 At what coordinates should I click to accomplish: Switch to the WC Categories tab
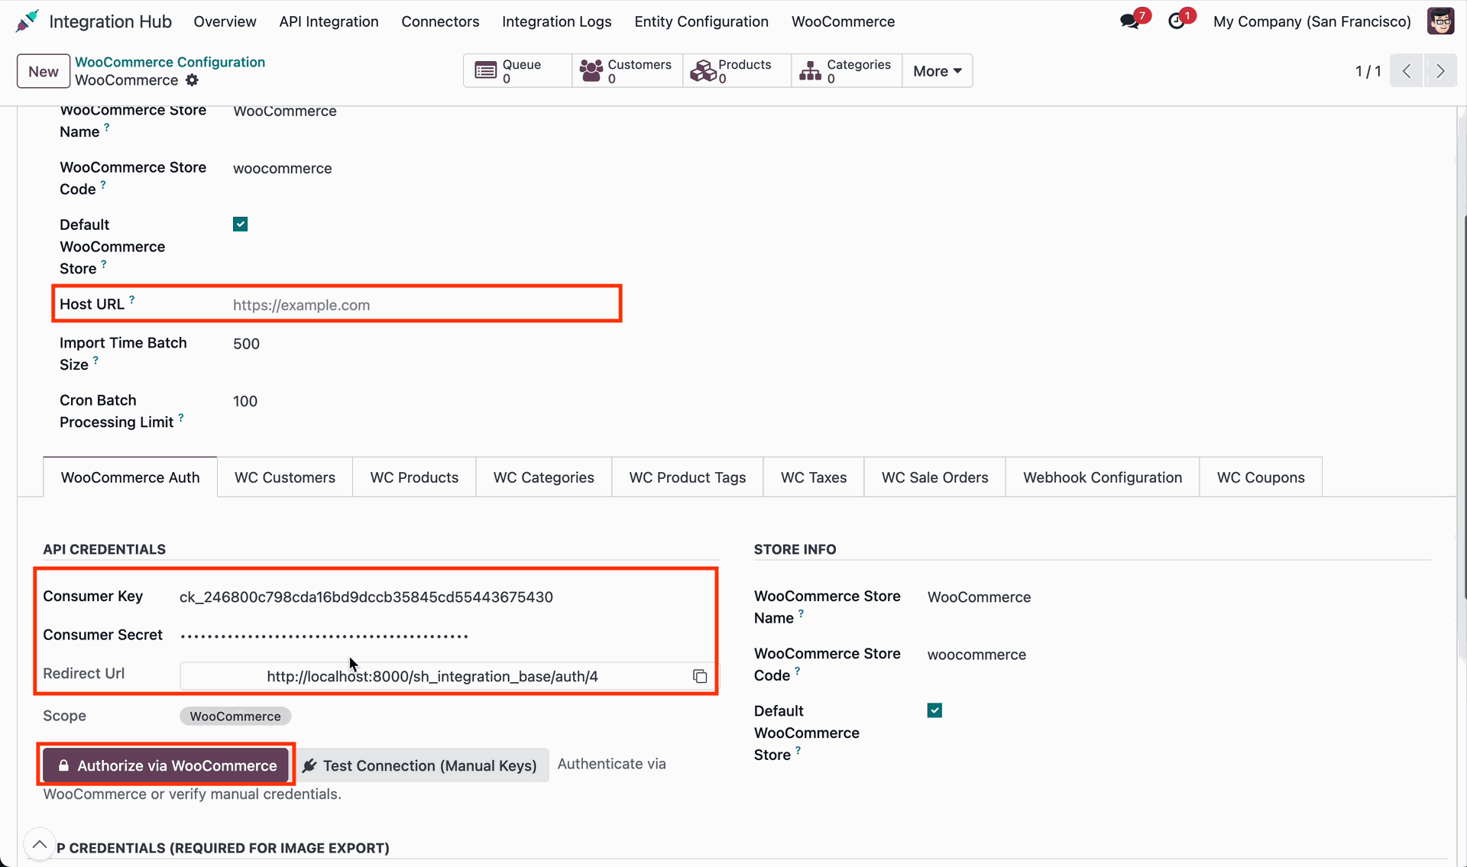pyautogui.click(x=543, y=477)
